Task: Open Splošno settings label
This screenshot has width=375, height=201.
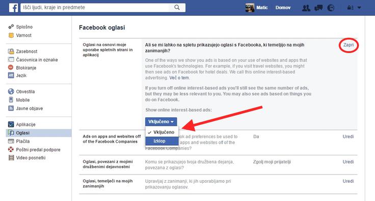Action: pyautogui.click(x=24, y=27)
